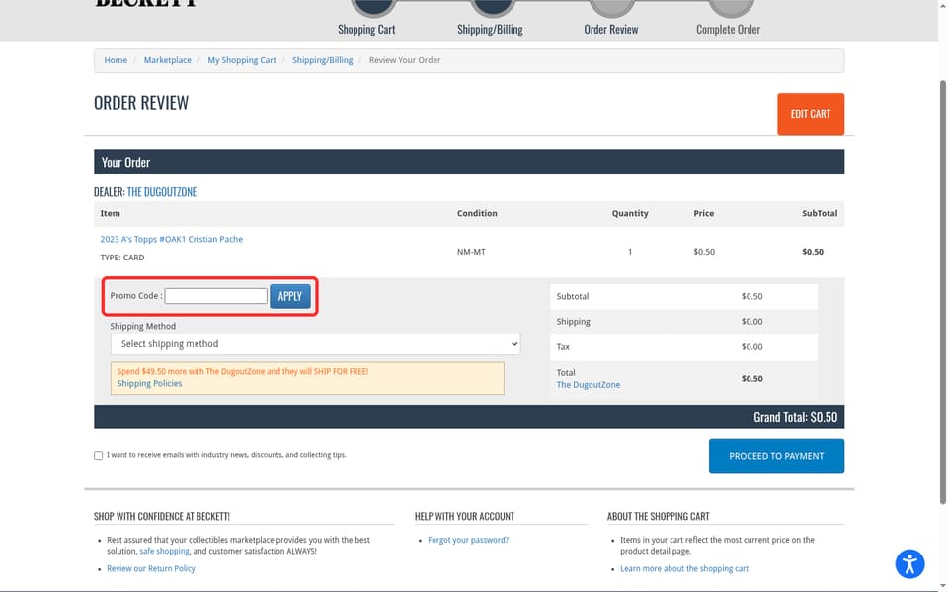
Task: Open My Shopping Cart breadcrumb
Action: (x=242, y=60)
